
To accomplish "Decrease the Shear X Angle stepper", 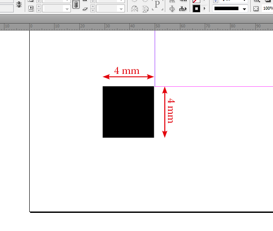I will [93, 10].
